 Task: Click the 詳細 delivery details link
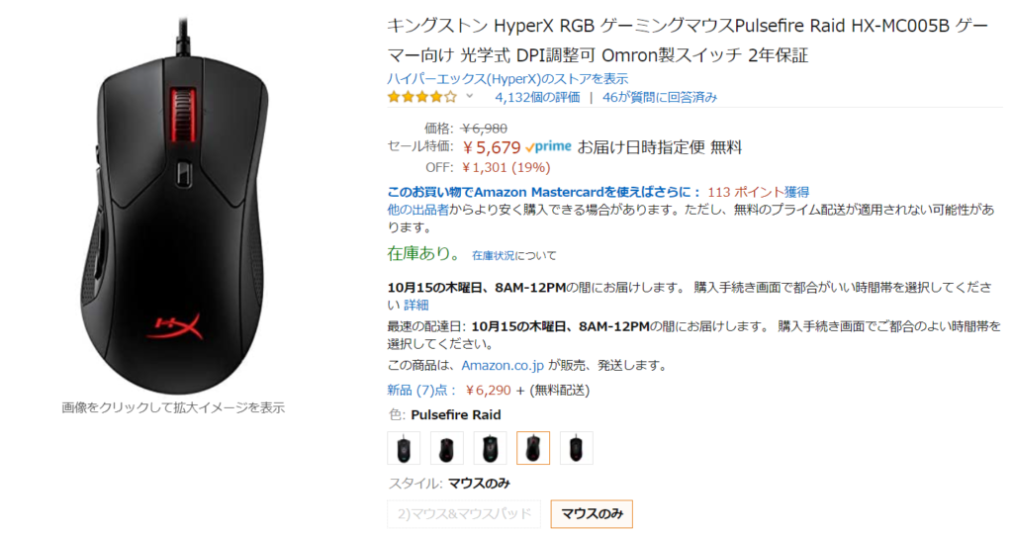pyautogui.click(x=416, y=305)
